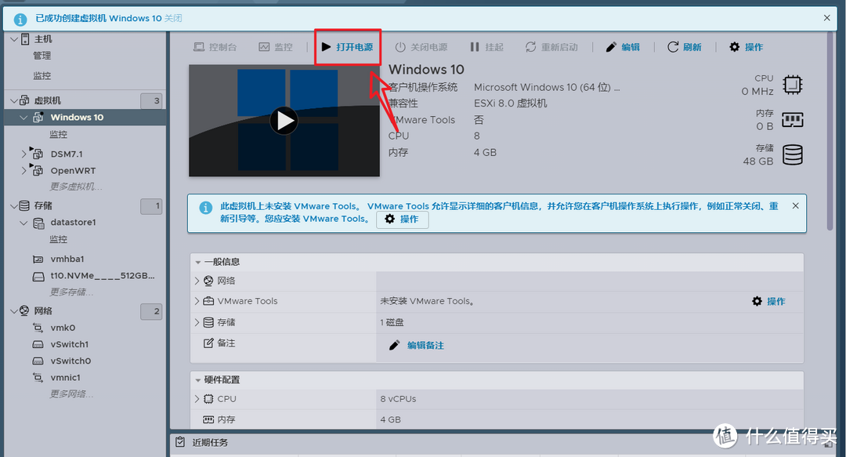The width and height of the screenshot is (846, 457).
Task: Click 操作 button in VMware Tools warning
Action: 402,219
